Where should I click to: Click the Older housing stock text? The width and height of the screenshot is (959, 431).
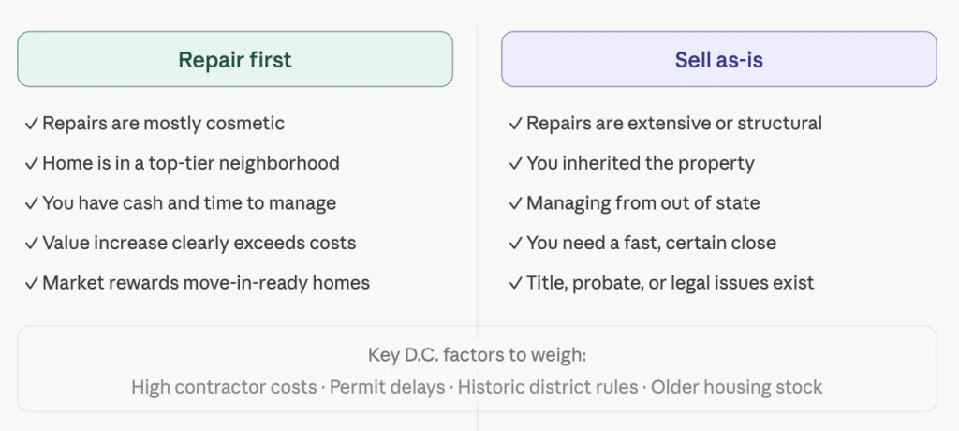coord(737,387)
